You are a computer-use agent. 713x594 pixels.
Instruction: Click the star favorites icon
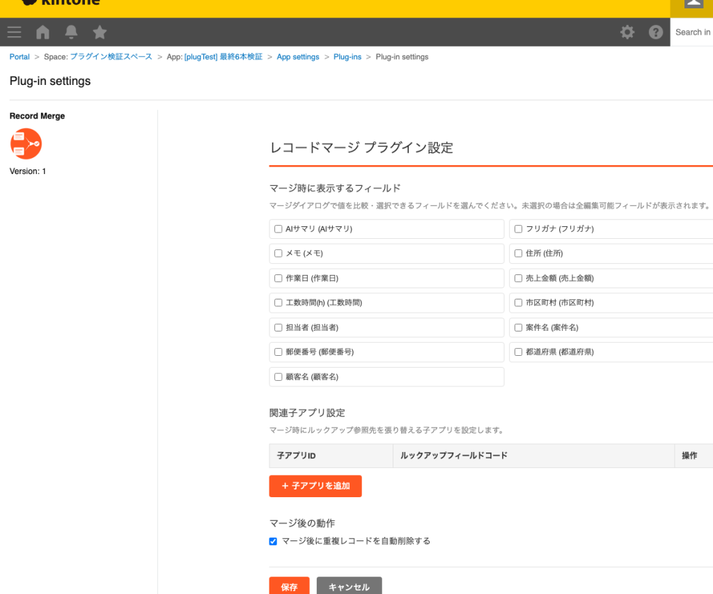click(99, 31)
